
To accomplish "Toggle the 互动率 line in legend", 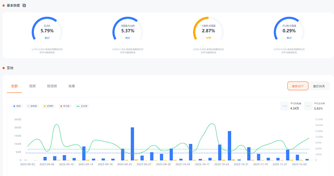I will point(81,106).
